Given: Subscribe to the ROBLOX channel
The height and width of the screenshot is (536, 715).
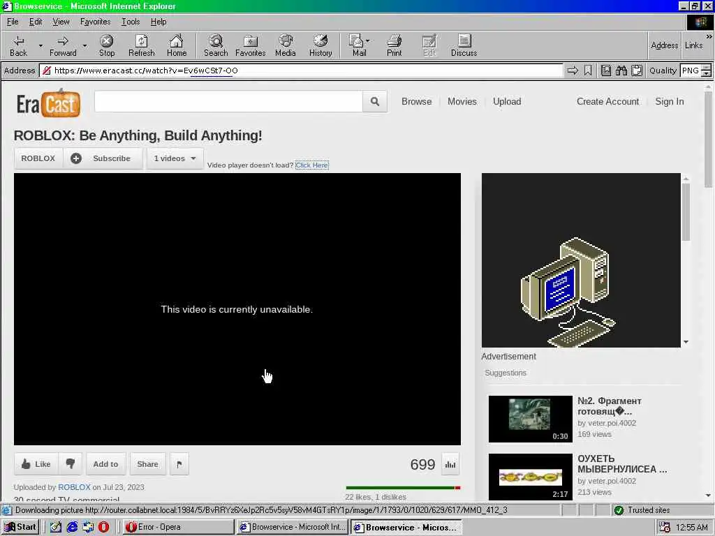Looking at the screenshot, I should 103,158.
